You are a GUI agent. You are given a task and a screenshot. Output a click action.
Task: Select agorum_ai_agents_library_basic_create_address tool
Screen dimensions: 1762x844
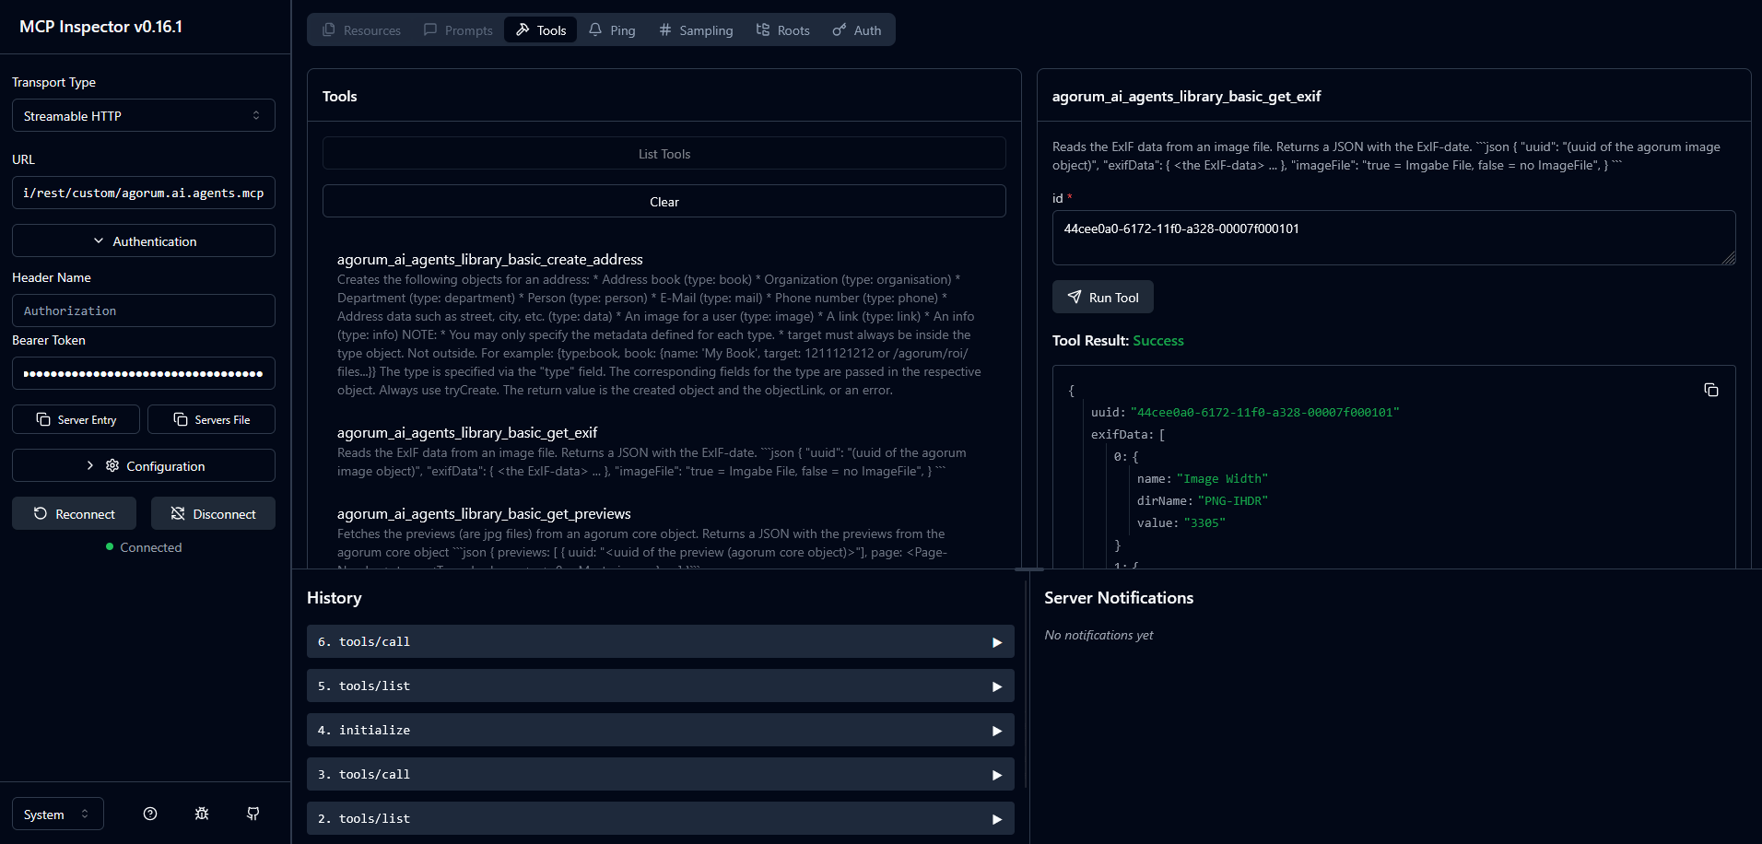coord(664,324)
